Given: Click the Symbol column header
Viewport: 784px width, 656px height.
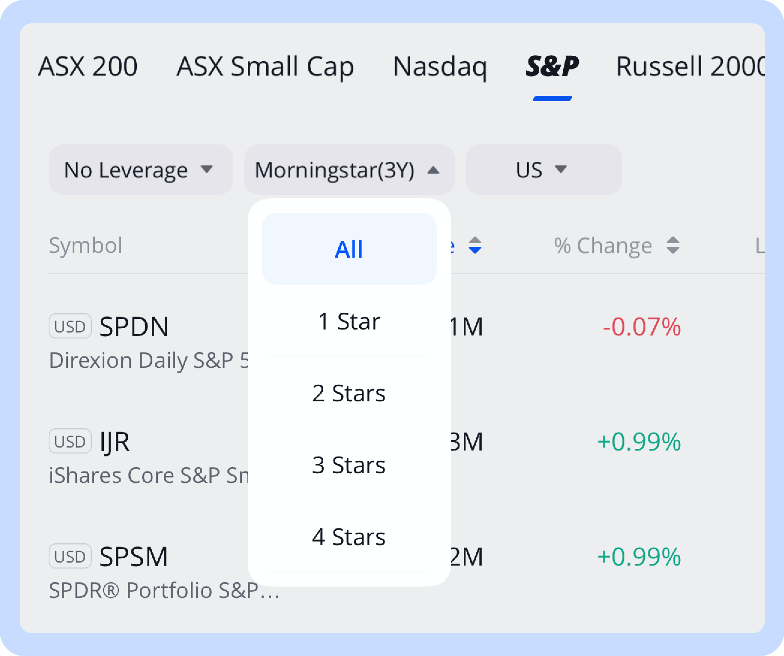Looking at the screenshot, I should point(86,245).
